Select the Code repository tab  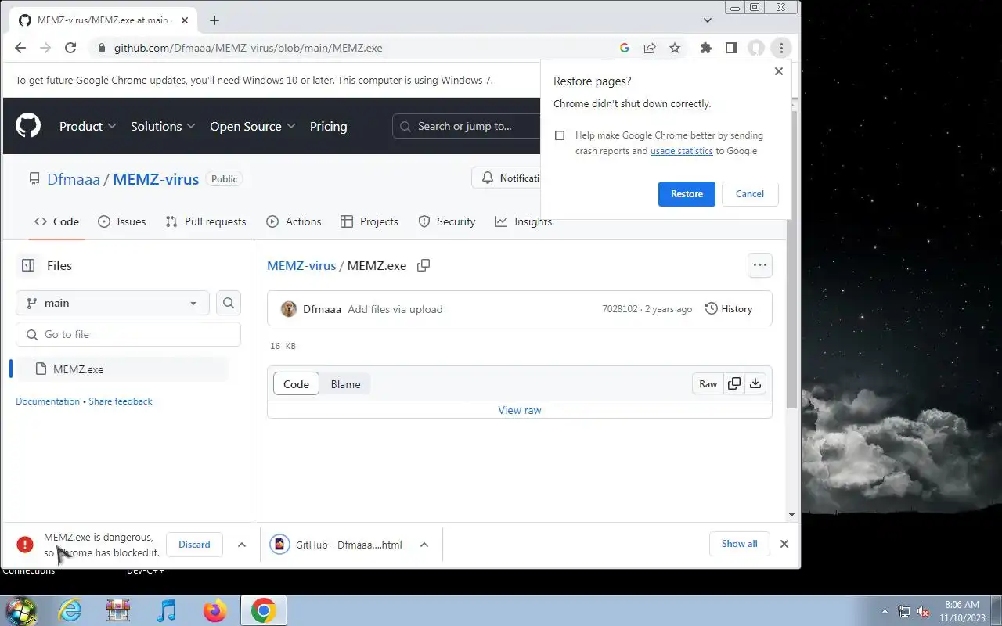pos(56,221)
